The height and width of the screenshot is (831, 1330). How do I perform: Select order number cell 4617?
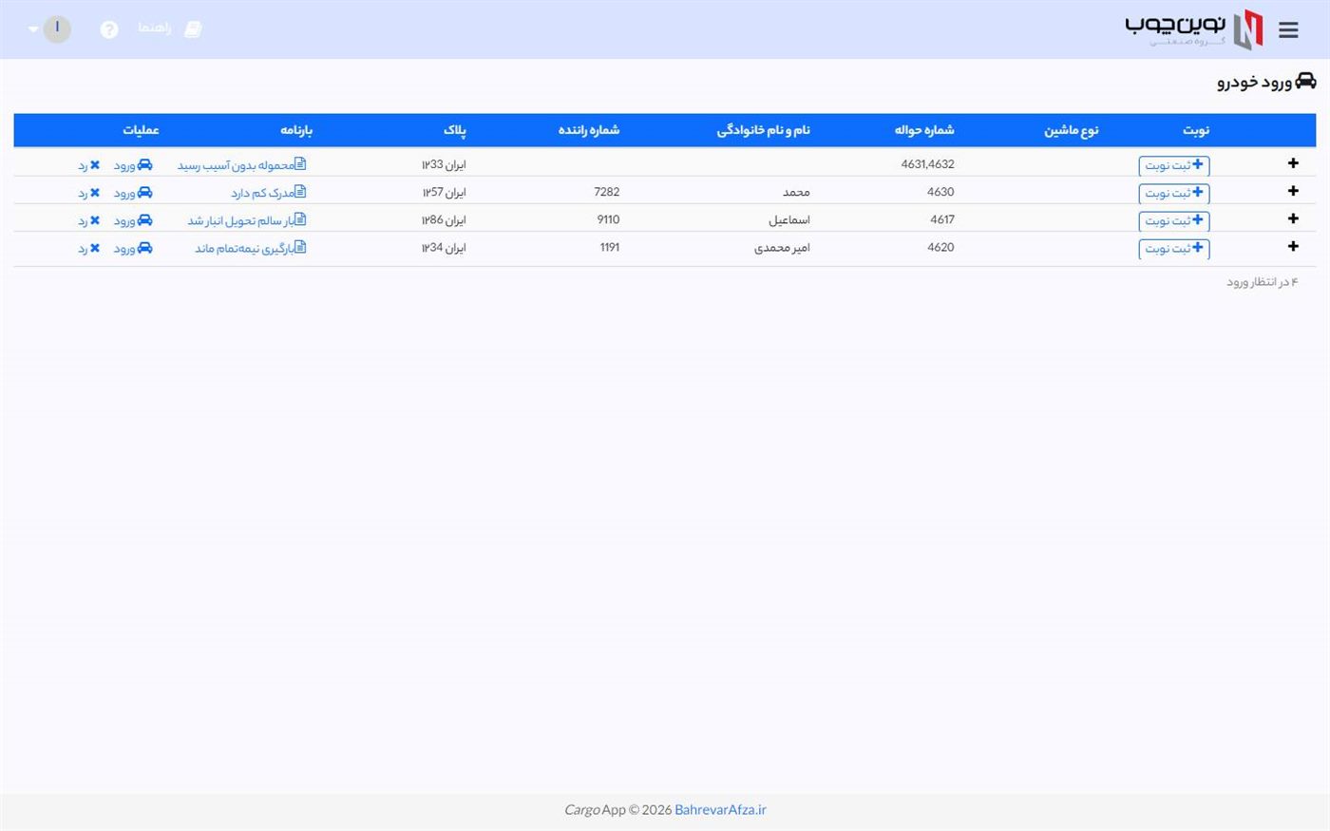pos(942,219)
